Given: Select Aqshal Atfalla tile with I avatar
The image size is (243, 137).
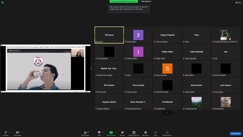Looking at the screenshot, I should coord(138,52).
